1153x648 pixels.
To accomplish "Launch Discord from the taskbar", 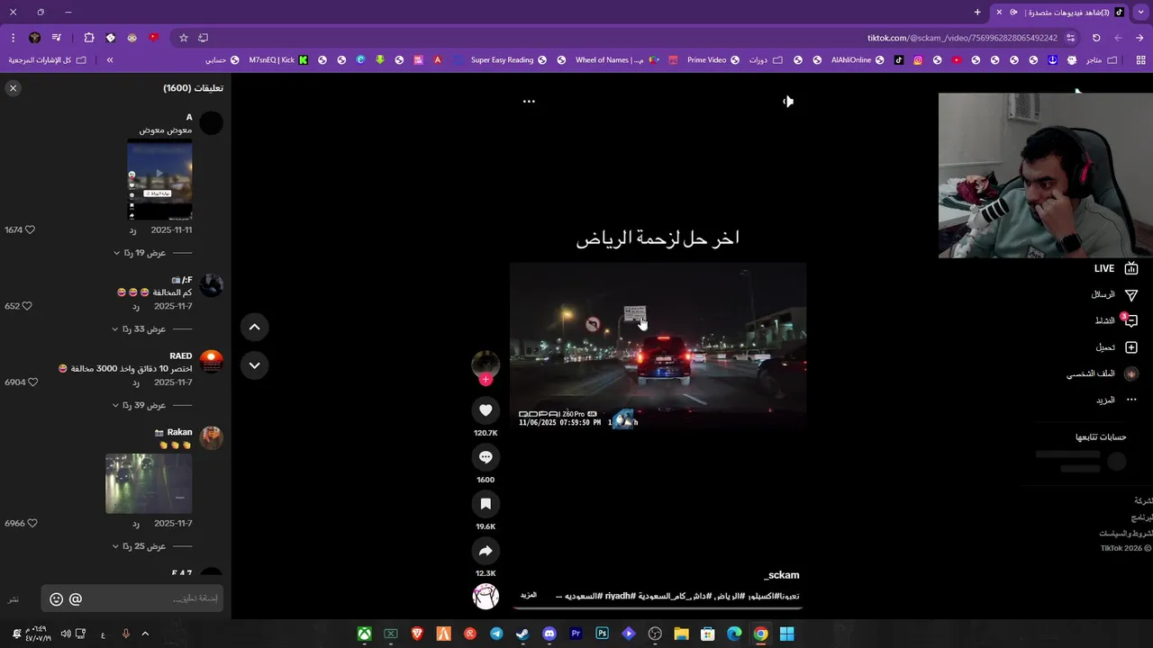I will (549, 634).
